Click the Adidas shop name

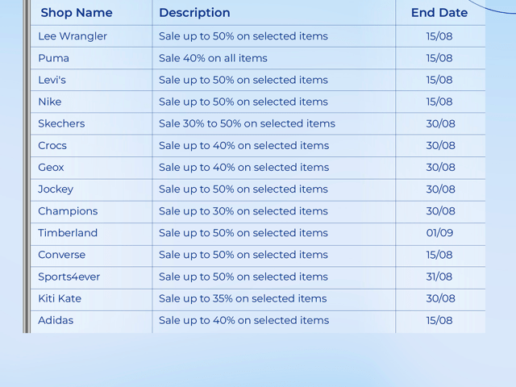pos(56,320)
